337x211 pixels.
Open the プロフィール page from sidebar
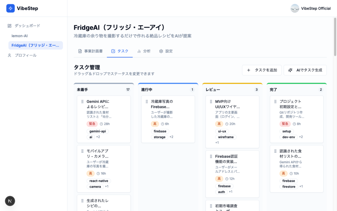25,55
